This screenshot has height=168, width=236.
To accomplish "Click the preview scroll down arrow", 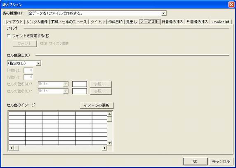I will coord(109,143).
